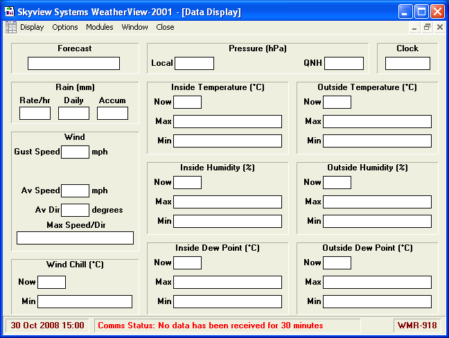
Task: Minimize the inner Data Display window
Action: coord(414,28)
